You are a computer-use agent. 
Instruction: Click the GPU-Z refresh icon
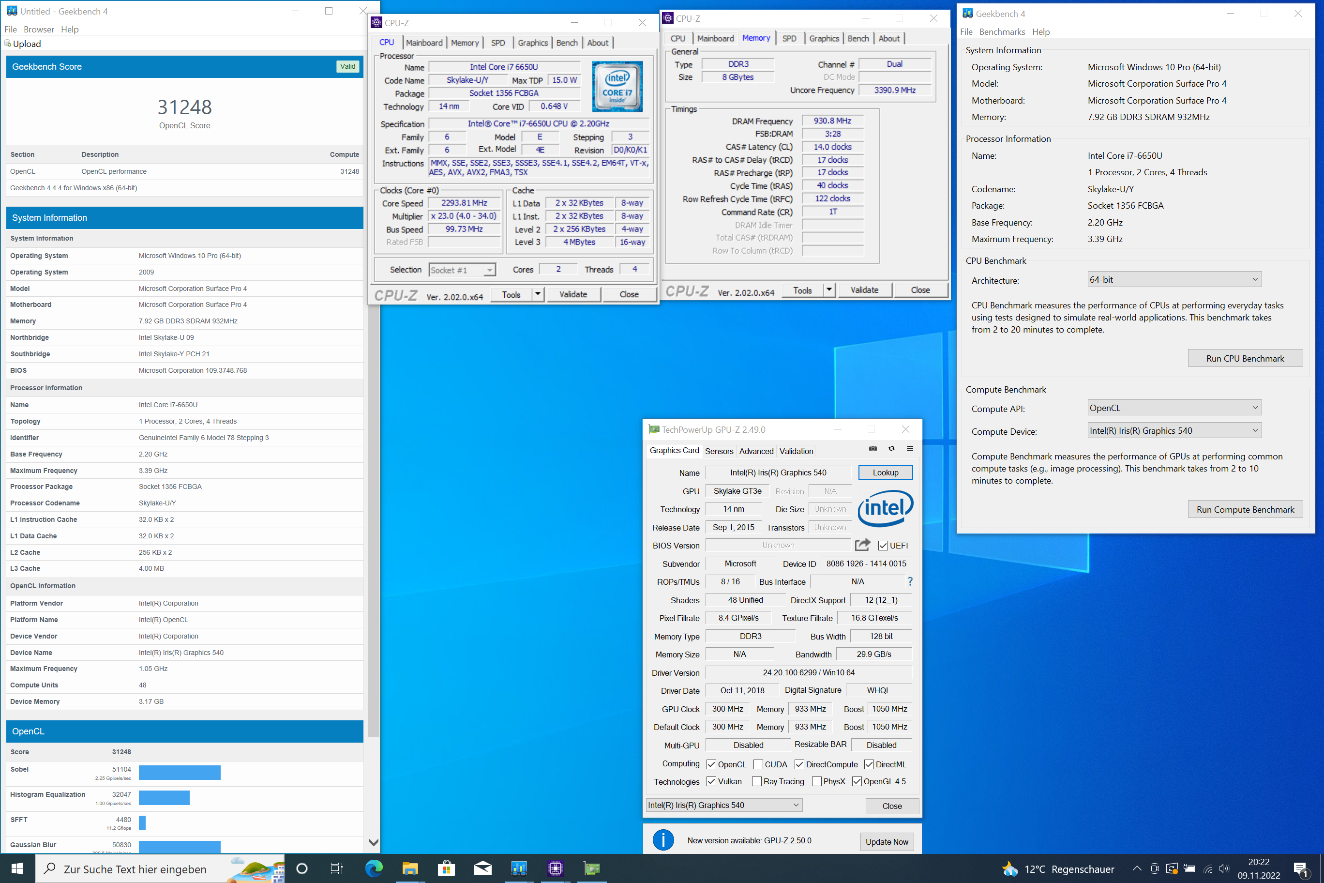tap(892, 449)
